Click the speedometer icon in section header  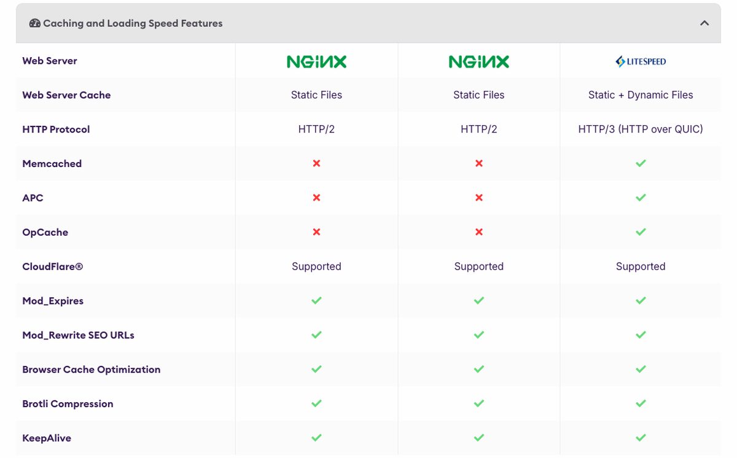point(34,23)
